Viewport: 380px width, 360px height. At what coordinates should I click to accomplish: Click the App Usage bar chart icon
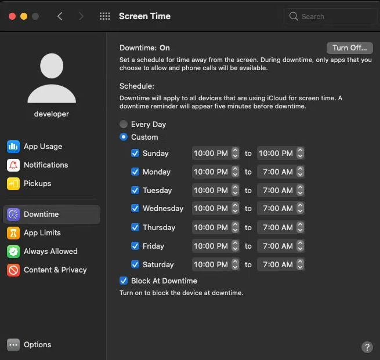[x=13, y=147]
